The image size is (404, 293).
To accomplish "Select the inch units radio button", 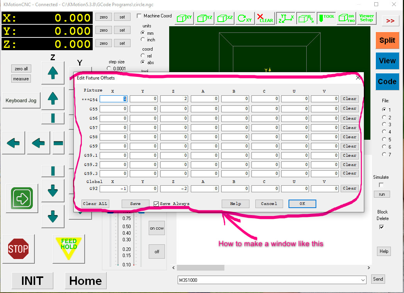I will [x=143, y=40].
